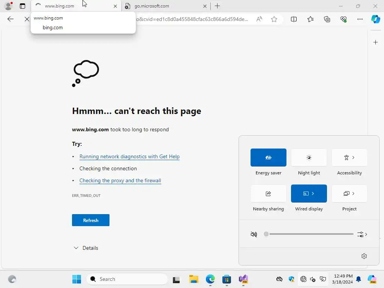Open Accessibility quick settings
Screen dimensions: 384x288
click(x=349, y=157)
